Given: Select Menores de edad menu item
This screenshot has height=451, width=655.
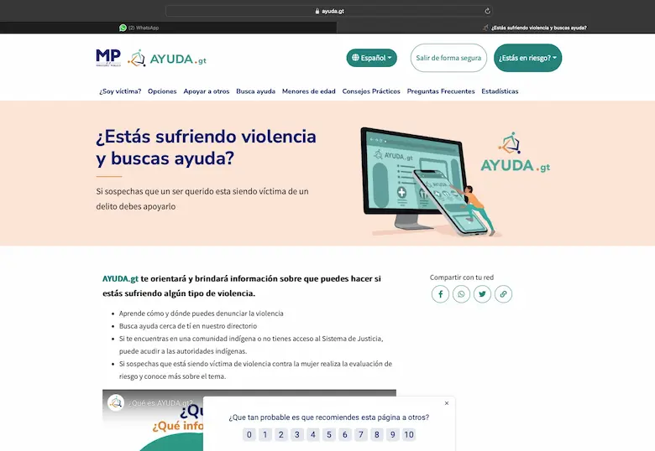Looking at the screenshot, I should [309, 91].
